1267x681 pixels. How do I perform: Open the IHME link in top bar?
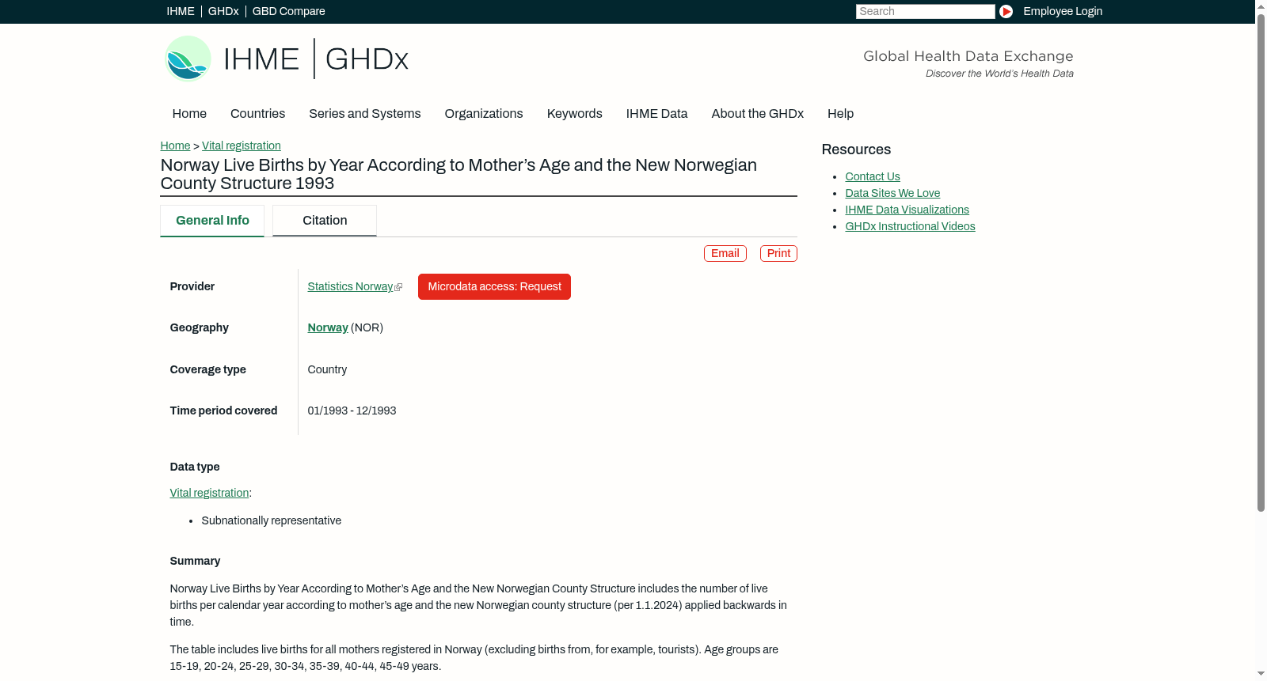tap(181, 11)
